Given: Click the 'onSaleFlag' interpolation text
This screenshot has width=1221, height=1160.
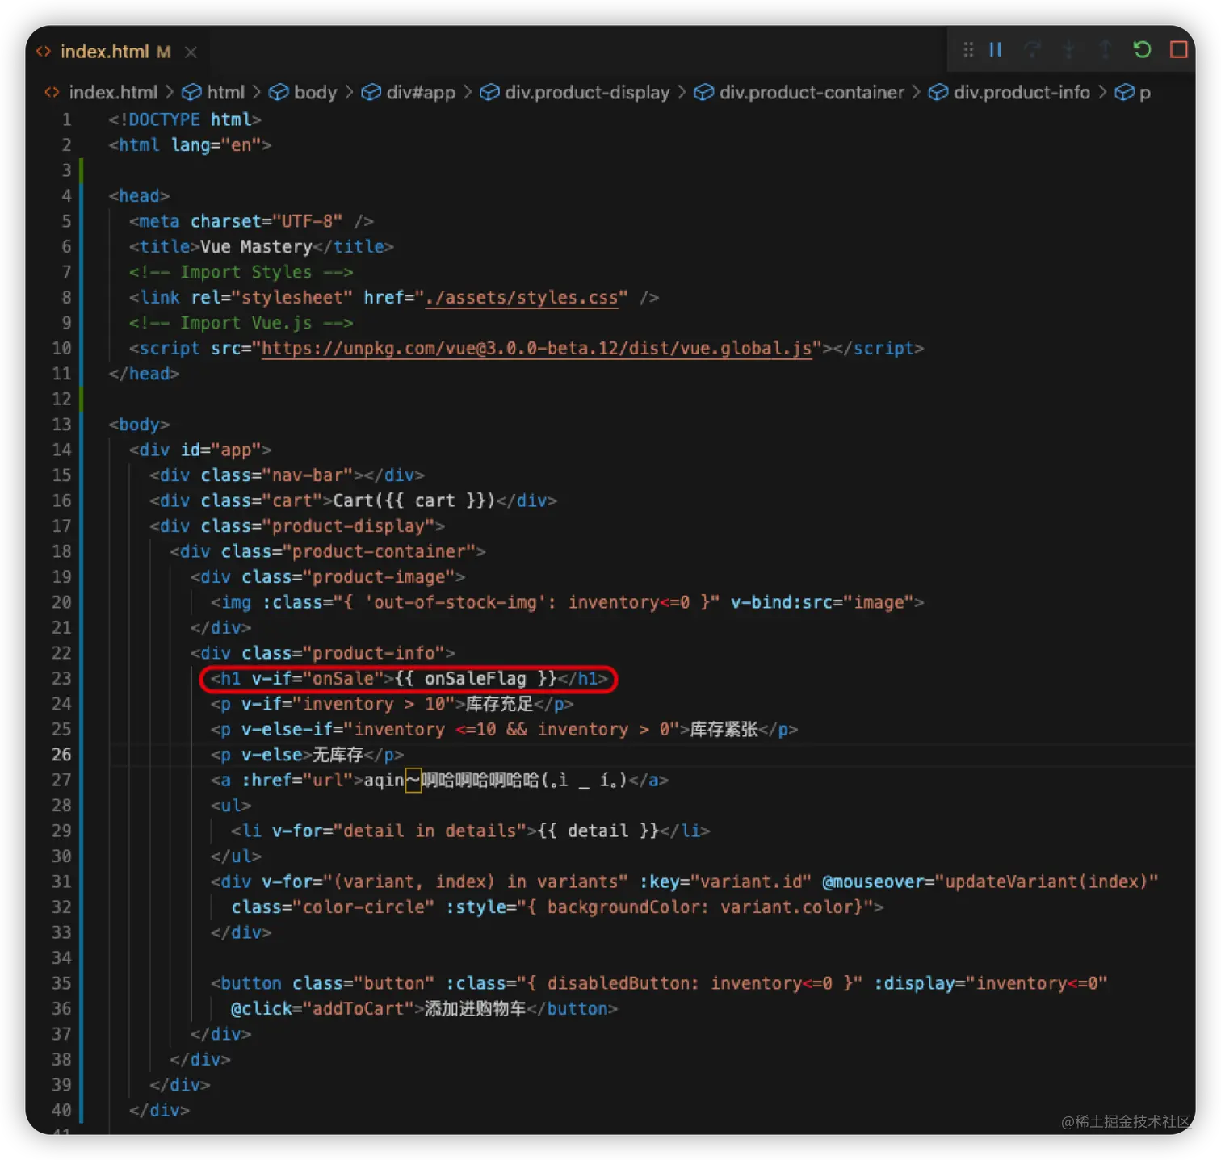Looking at the screenshot, I should [x=475, y=679].
